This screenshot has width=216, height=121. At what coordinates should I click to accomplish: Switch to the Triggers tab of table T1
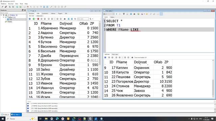click(x=60, y=13)
